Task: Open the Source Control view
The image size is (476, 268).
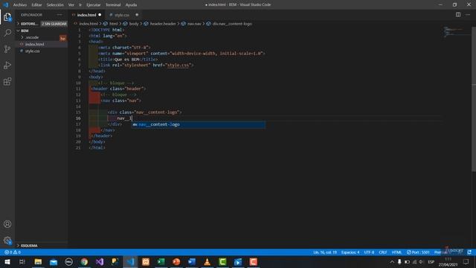Action: click(x=7, y=49)
